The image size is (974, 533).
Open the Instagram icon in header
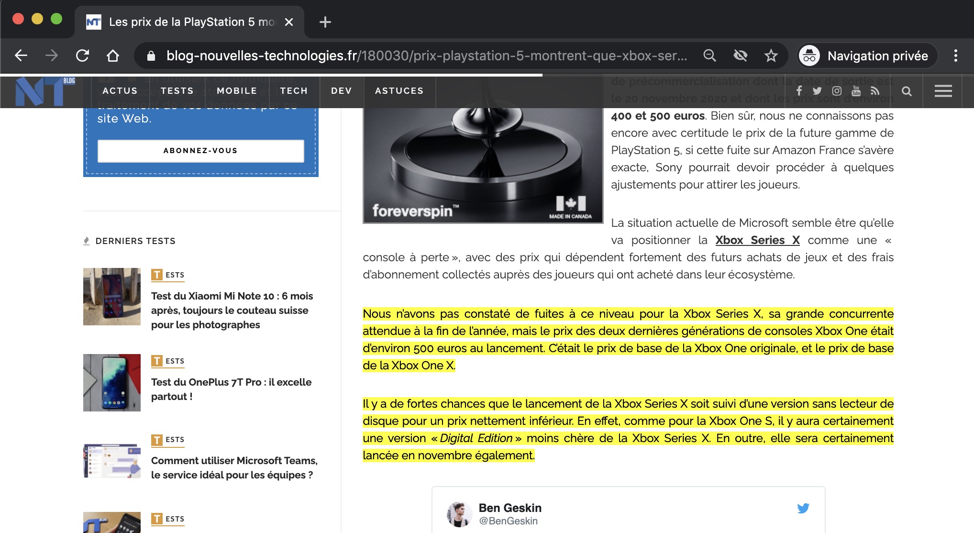(837, 91)
